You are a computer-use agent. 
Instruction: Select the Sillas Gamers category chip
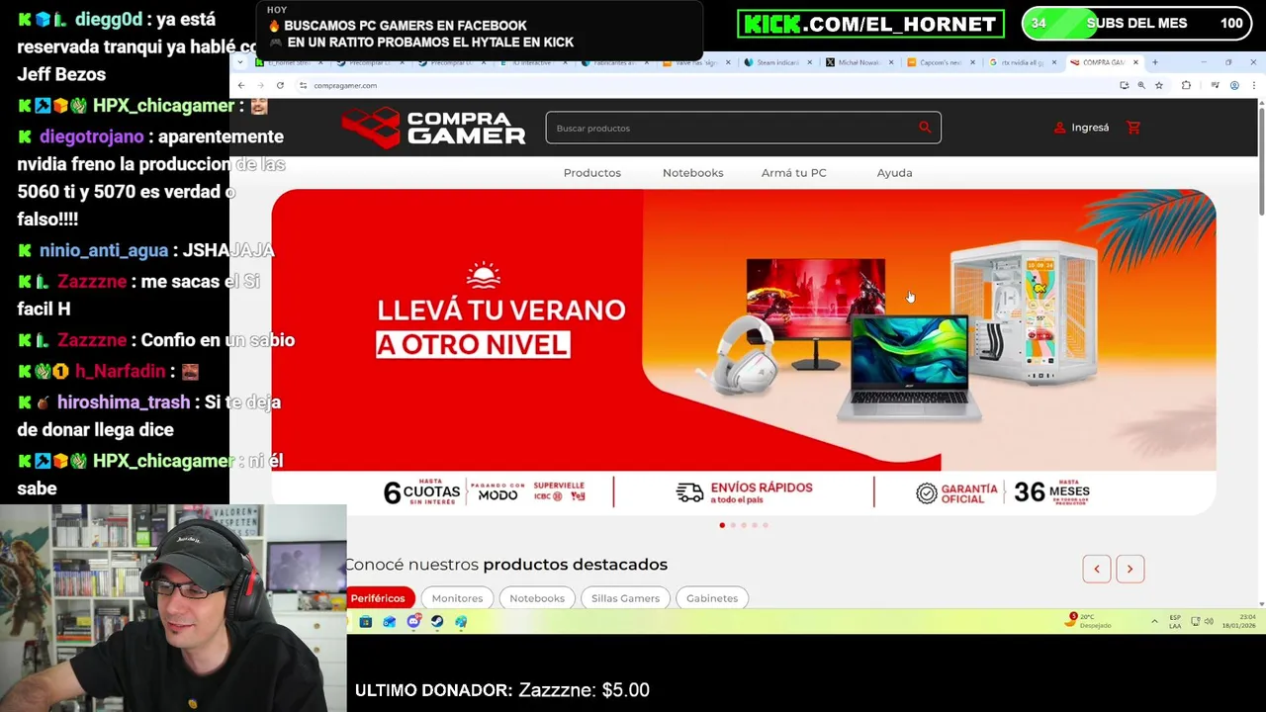(x=625, y=598)
